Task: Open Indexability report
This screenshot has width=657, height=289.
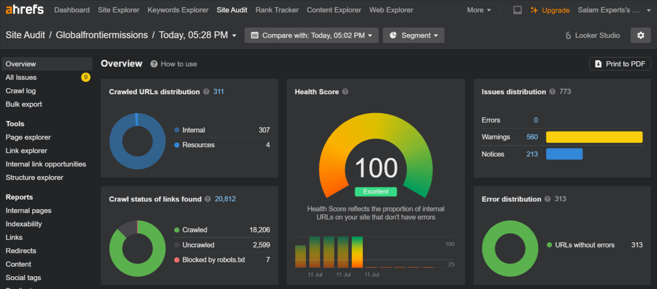Action: 24,224
